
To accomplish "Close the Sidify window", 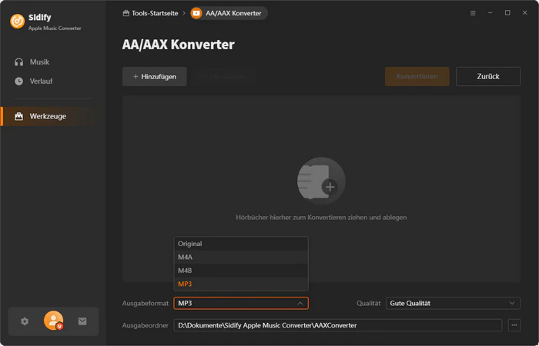I will click(x=524, y=13).
